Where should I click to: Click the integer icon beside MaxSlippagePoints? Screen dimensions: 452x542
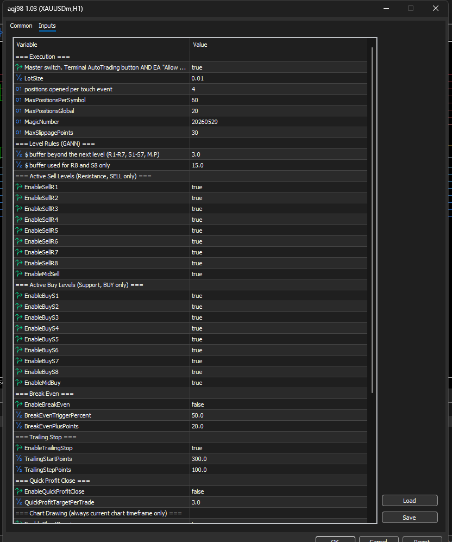18,133
